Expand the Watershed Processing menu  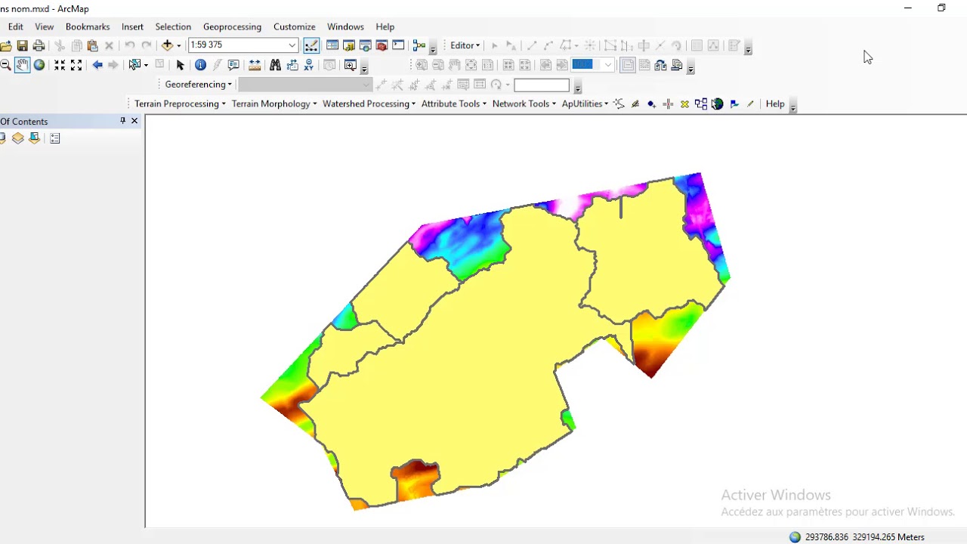369,104
